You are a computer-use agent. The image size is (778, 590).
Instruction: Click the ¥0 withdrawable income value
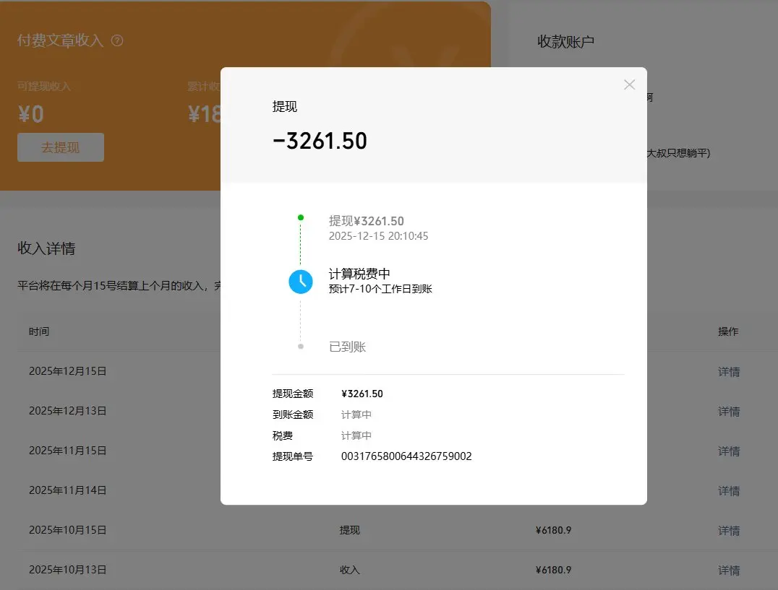click(31, 114)
